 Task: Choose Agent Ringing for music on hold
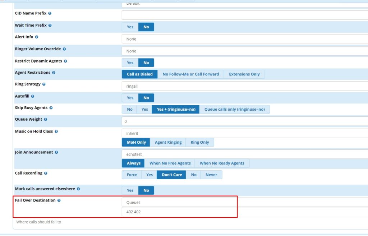click(168, 142)
